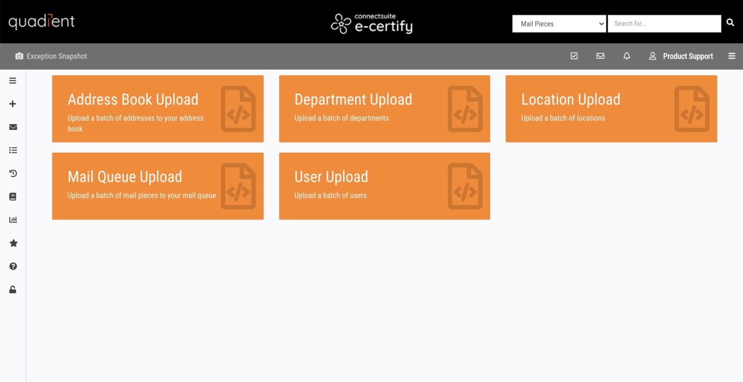
Task: Open the Address Book Upload panel
Action: (x=158, y=108)
